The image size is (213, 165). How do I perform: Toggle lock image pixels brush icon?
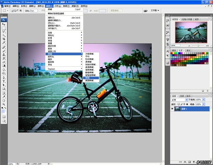tap(181, 104)
